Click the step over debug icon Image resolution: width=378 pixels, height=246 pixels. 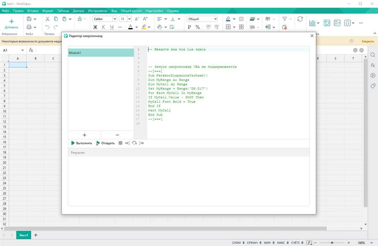(134, 143)
